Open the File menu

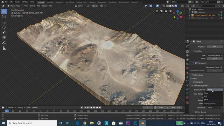[x=6, y=2]
